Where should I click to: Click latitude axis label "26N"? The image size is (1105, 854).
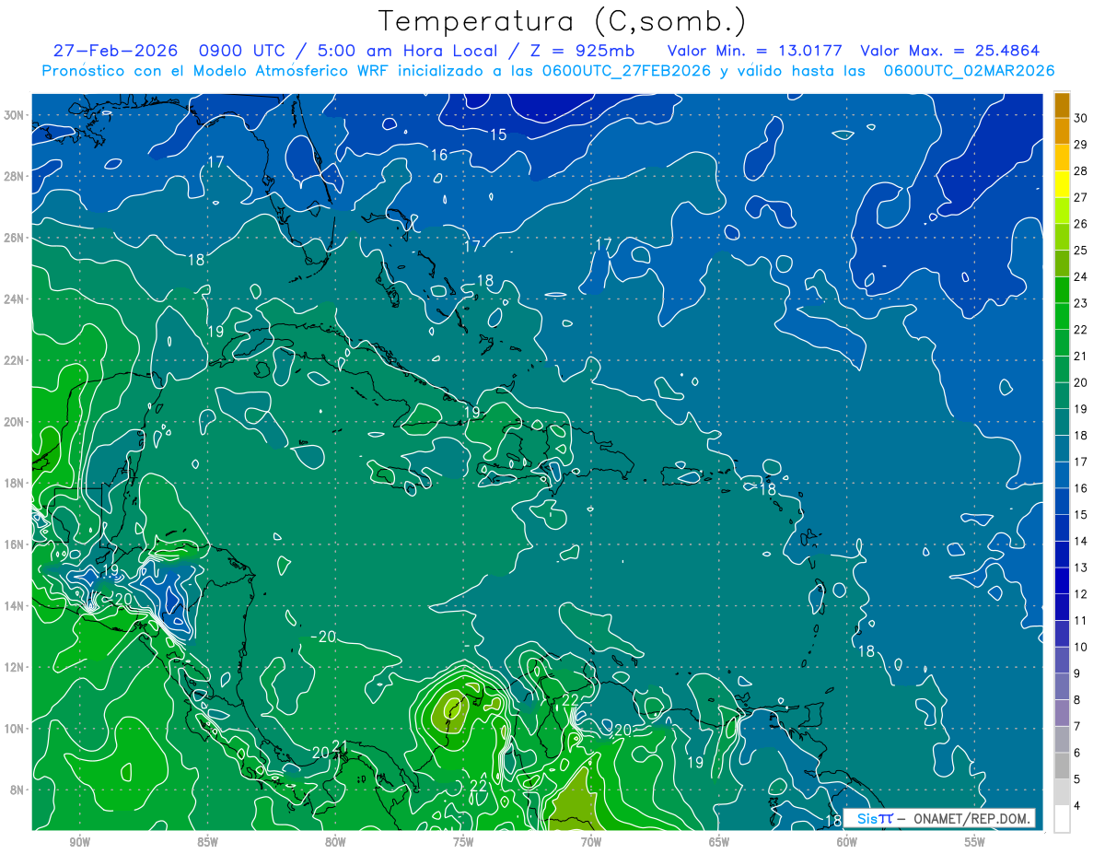click(16, 238)
